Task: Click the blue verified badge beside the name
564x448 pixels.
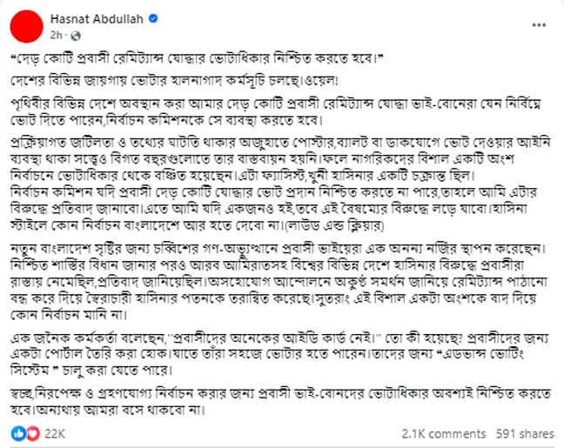Action: [153, 18]
